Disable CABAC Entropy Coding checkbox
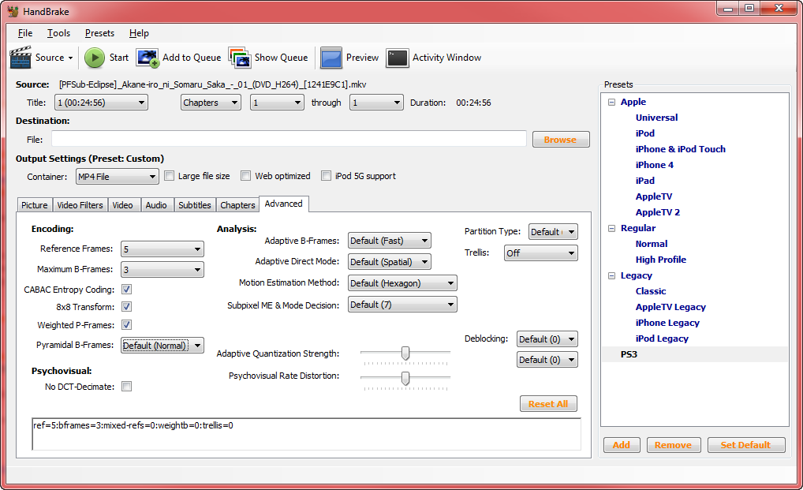The height and width of the screenshot is (490, 803). (x=126, y=290)
